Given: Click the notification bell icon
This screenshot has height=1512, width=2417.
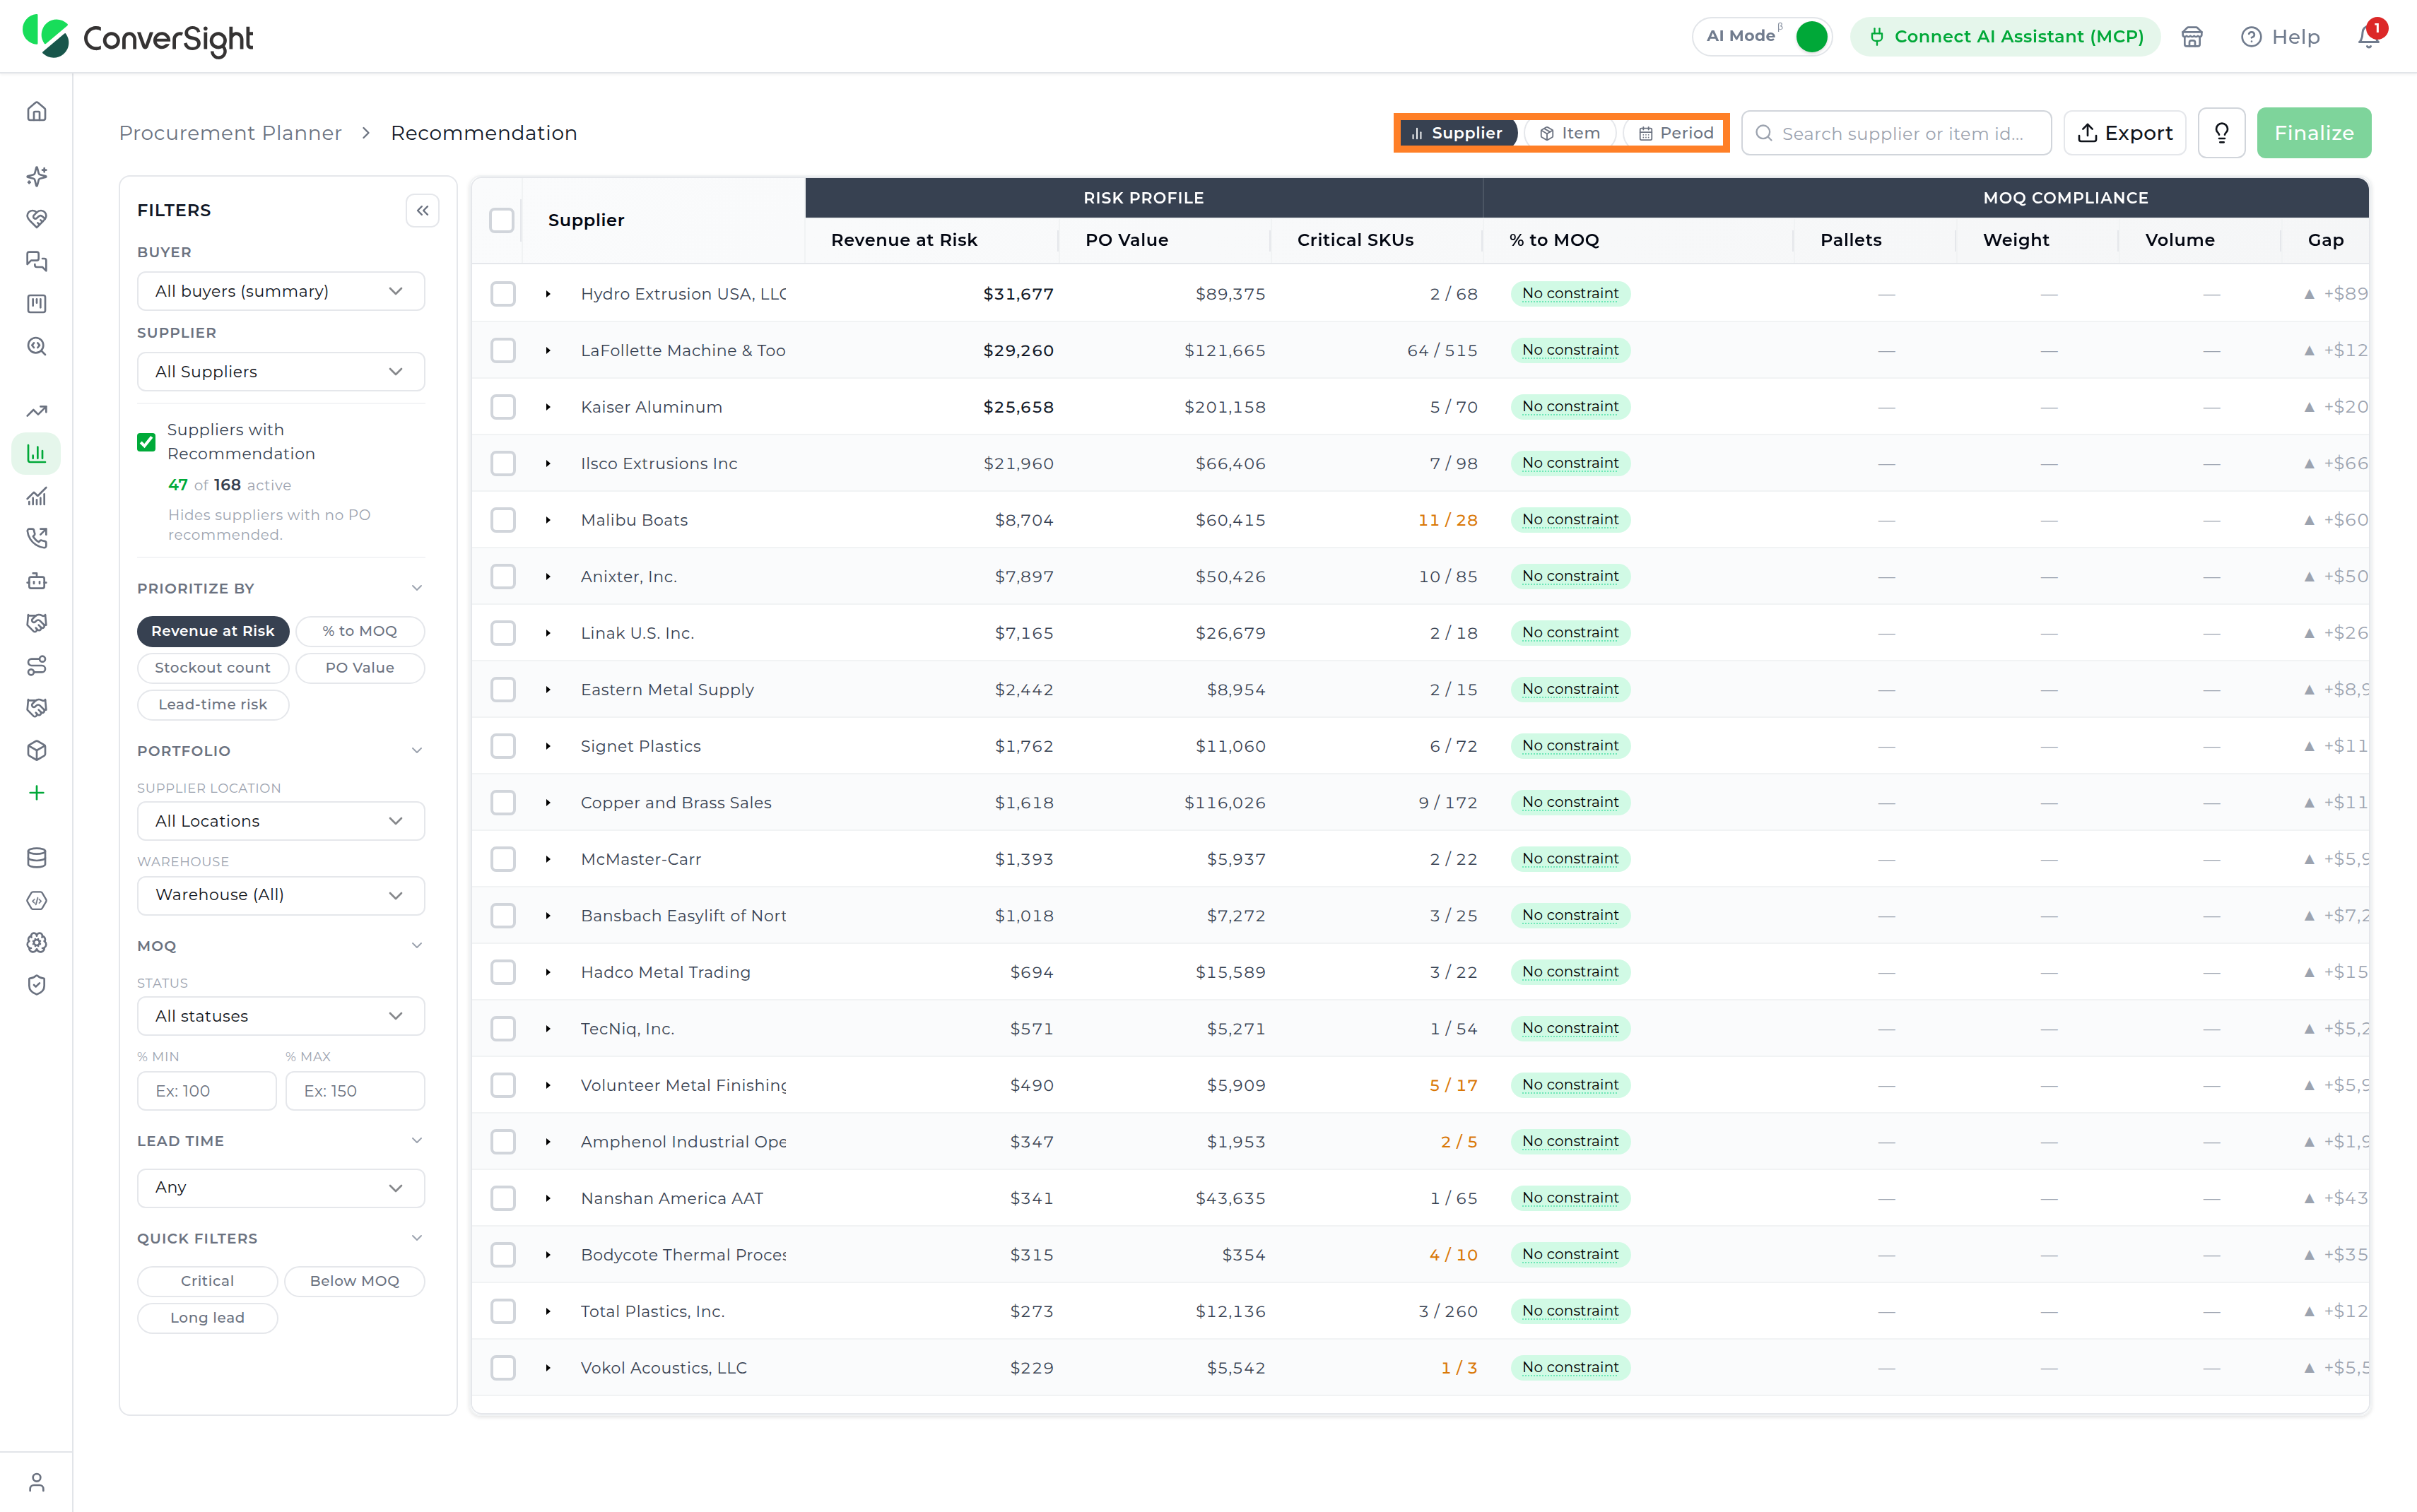Looking at the screenshot, I should point(2367,36).
